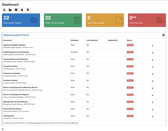
Task: Click Pending badge for Audit Programme and Schedule
Action: [130, 52]
